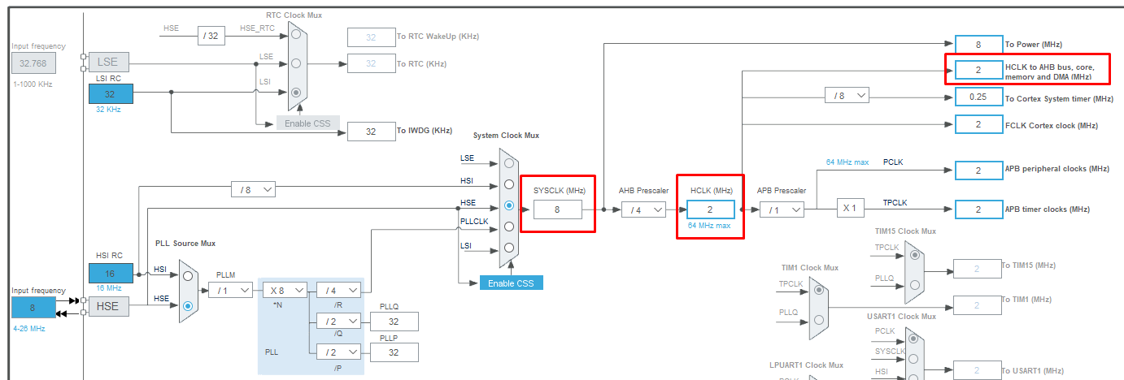The height and width of the screenshot is (380, 1124).
Task: Click the LSE oscillator block
Action: click(x=108, y=63)
